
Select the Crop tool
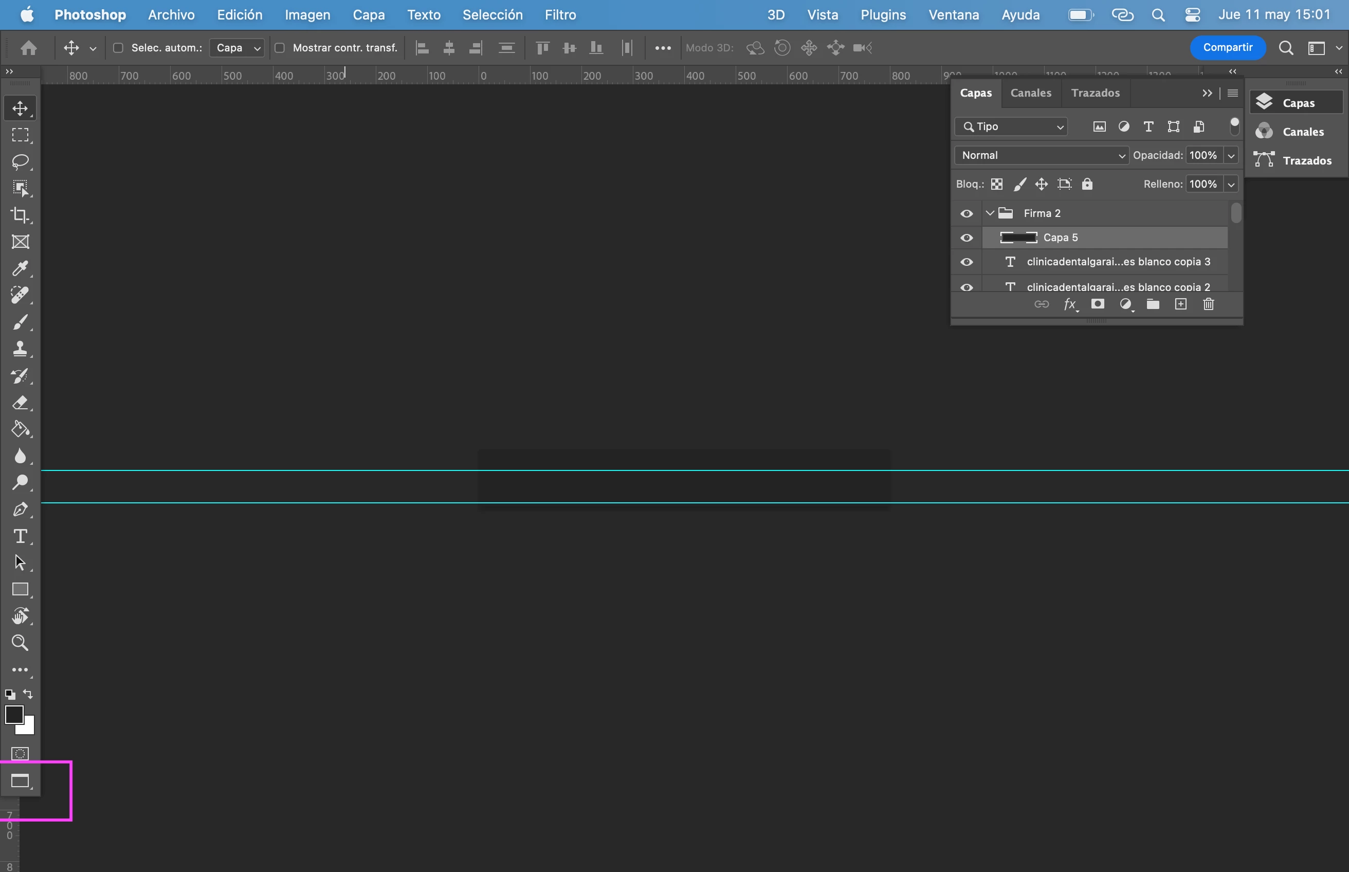21,214
